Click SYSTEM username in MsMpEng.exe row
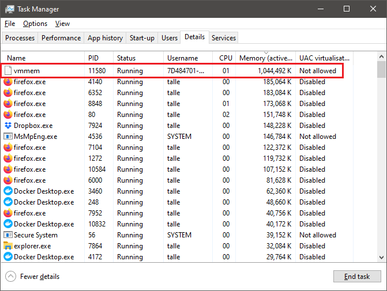This screenshot has height=291, width=387. click(179, 137)
